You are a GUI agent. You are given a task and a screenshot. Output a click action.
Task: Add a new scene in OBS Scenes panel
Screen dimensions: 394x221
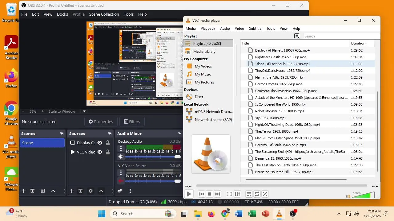(x=24, y=191)
